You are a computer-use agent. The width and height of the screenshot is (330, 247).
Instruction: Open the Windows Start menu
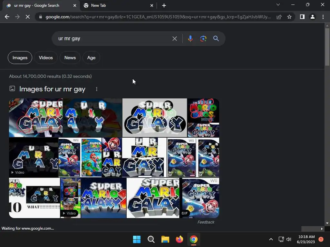[x=137, y=239]
